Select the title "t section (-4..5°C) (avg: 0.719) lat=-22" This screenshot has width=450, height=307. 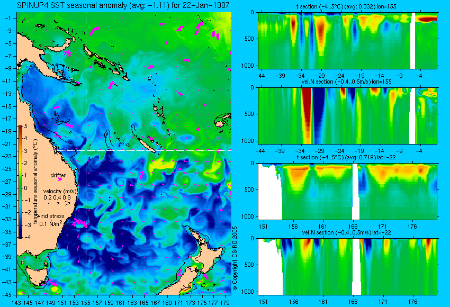[346, 157]
